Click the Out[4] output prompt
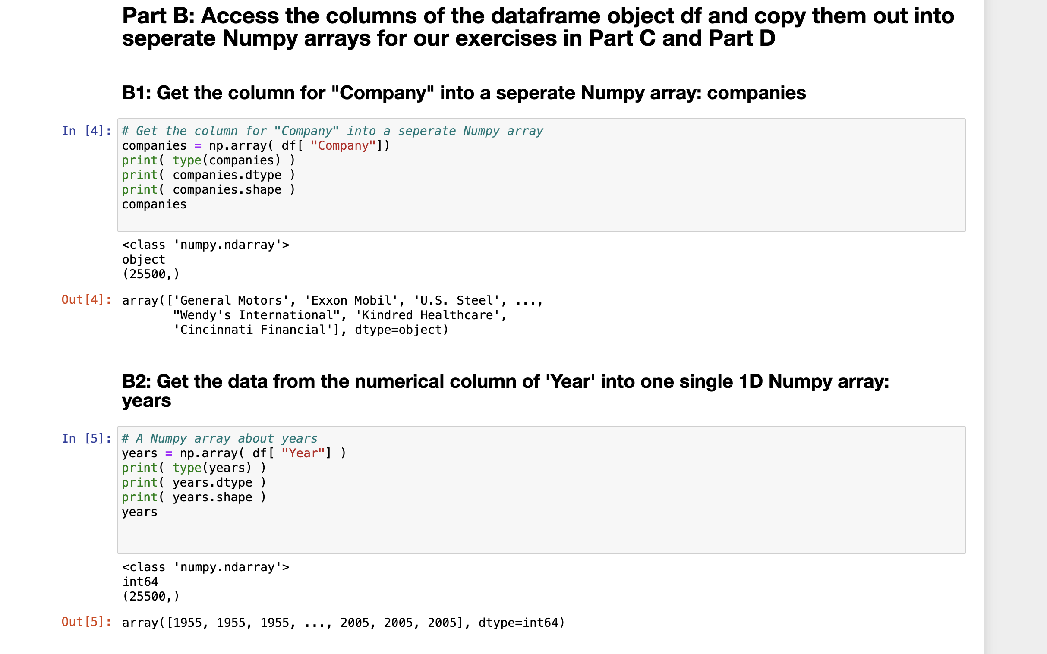Screen dimensions: 1047x654 (86, 299)
